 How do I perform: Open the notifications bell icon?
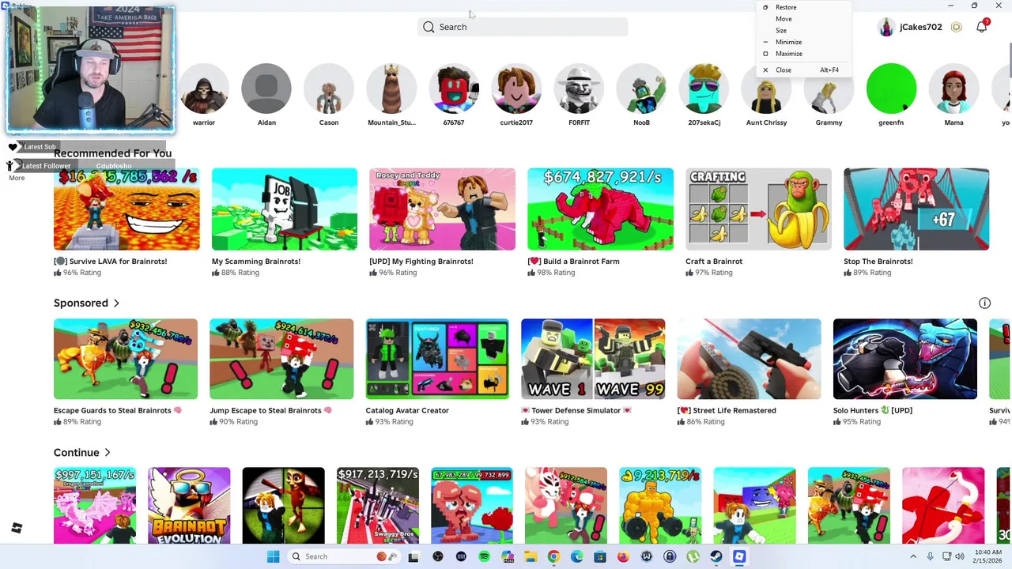click(x=981, y=27)
